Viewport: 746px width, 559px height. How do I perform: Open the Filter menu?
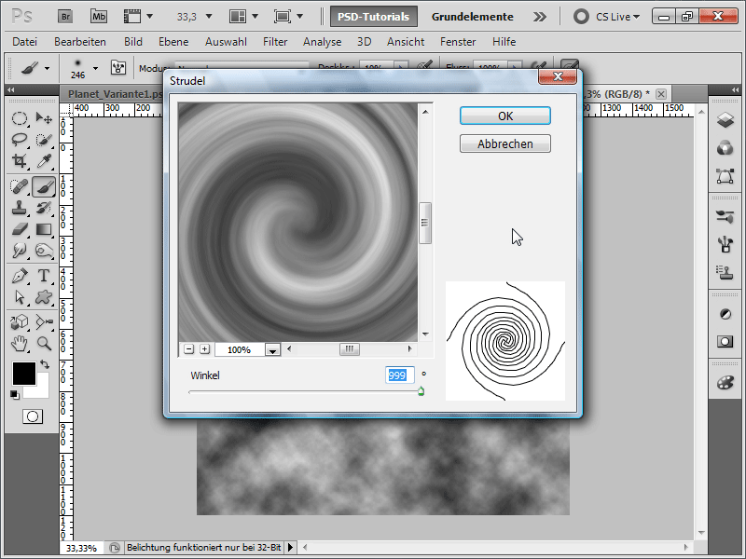[275, 42]
